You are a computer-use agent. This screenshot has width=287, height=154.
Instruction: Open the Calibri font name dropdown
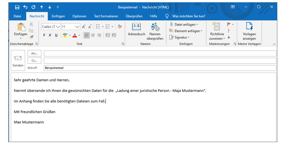click(58, 27)
